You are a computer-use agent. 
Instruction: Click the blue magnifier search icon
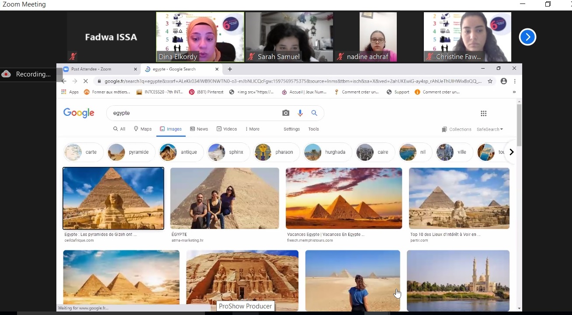314,113
